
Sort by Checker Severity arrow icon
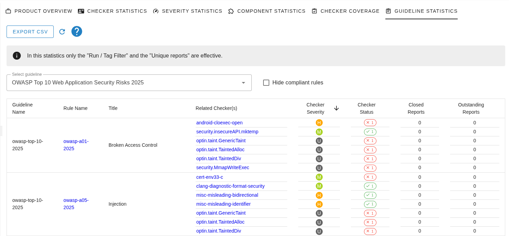(x=336, y=108)
